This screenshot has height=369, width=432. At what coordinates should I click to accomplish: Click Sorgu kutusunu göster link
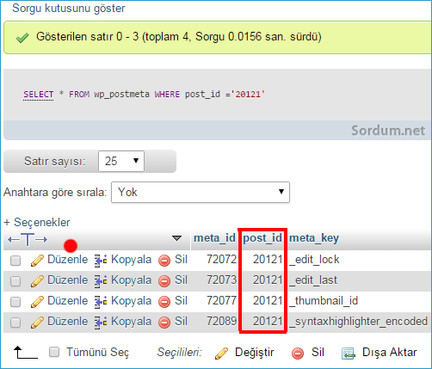(x=69, y=9)
